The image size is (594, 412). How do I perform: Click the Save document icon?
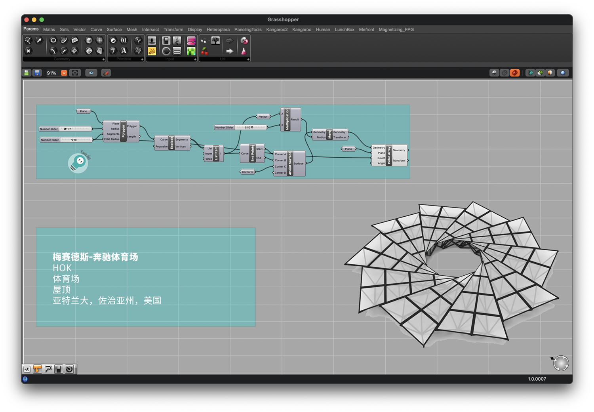tap(37, 73)
